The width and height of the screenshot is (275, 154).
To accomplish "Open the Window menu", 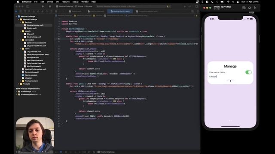I will click(85, 2).
